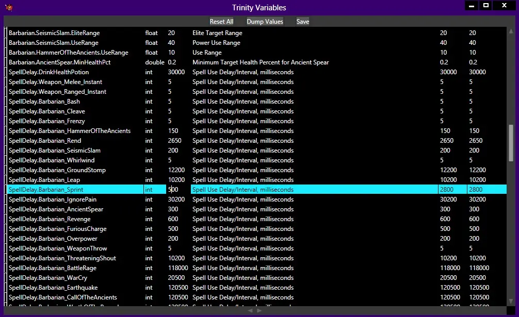Viewport: 519px width, 317px height.
Task: Click the Save button
Action: 302,22
